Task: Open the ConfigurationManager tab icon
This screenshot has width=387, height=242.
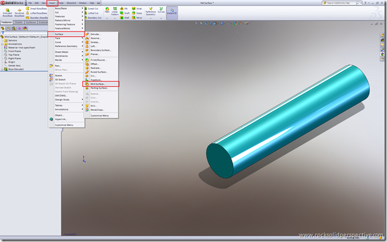Action: (x=14, y=28)
